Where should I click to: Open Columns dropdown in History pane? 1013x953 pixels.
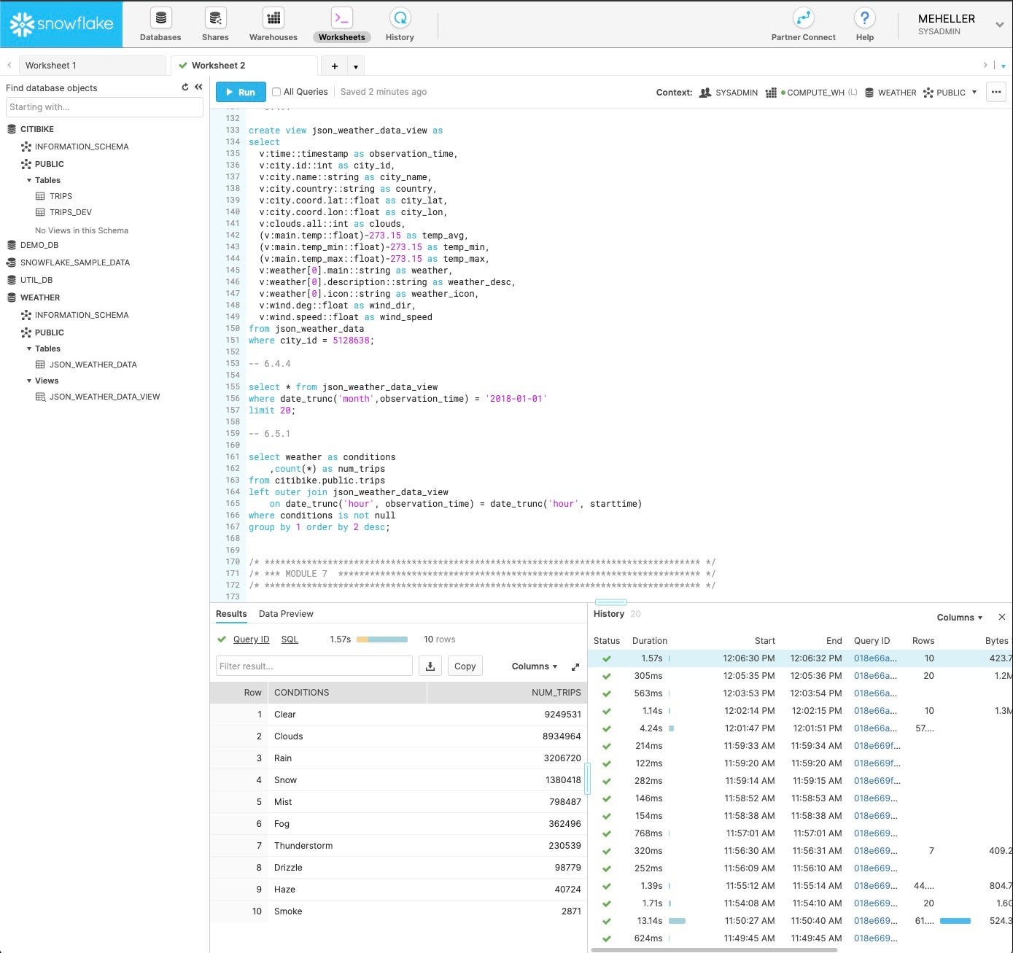[x=960, y=618]
